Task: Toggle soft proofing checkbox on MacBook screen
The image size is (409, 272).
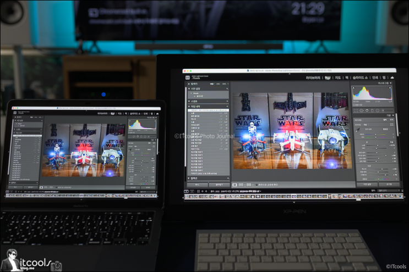Action: point(57,187)
